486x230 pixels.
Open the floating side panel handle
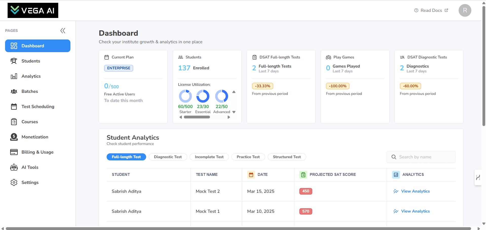478,177
